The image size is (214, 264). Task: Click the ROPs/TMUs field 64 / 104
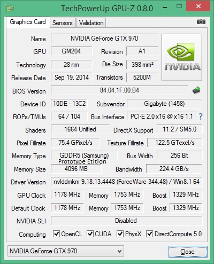69,117
